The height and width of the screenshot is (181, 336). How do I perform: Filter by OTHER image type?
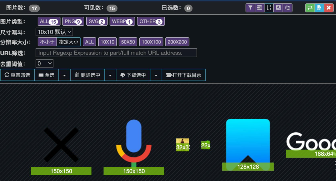(151, 21)
